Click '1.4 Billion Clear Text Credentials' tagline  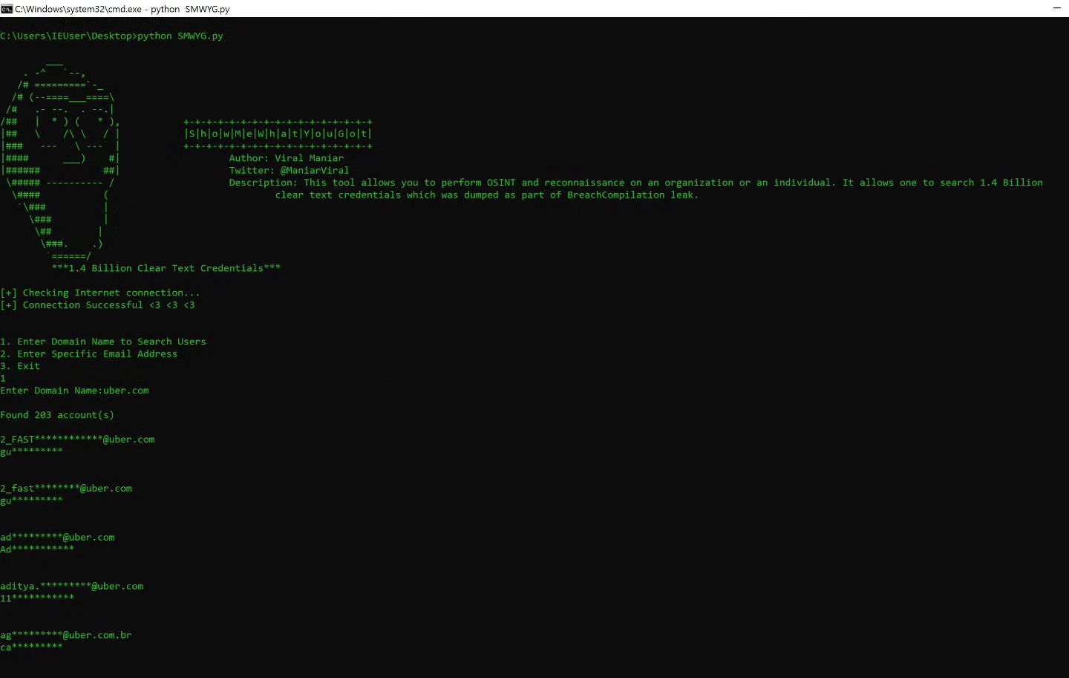(166, 268)
